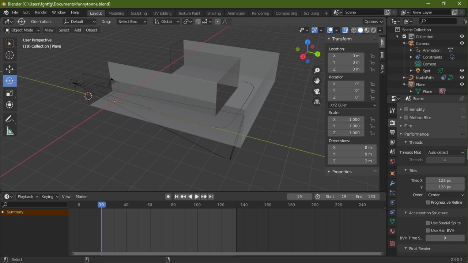The width and height of the screenshot is (468, 263).
Task: Check the Use Spatial Splits option
Action: tap(428, 223)
